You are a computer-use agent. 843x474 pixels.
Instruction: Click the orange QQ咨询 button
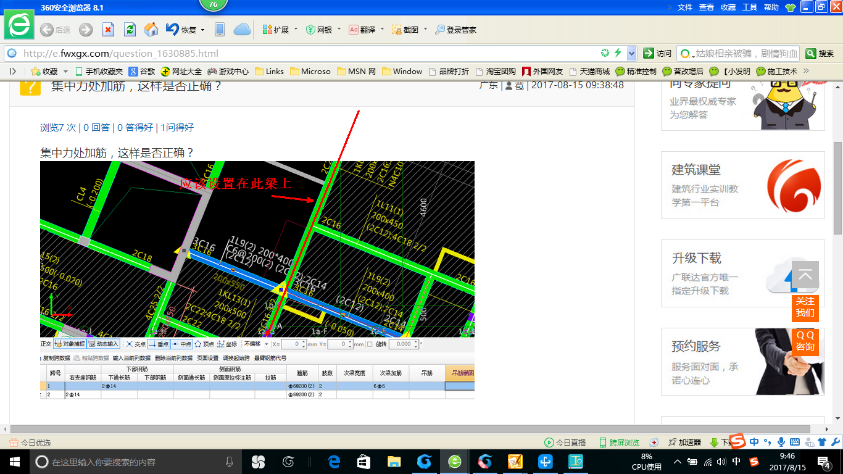click(x=805, y=342)
